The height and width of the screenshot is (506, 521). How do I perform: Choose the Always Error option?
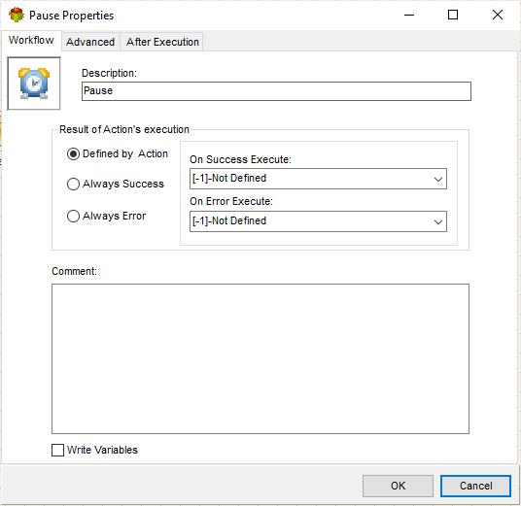coord(74,216)
